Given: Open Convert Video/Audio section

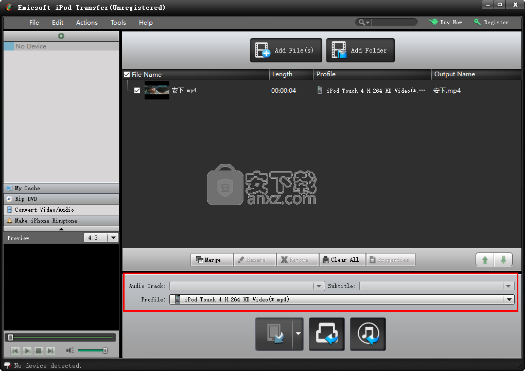Looking at the screenshot, I should (61, 210).
